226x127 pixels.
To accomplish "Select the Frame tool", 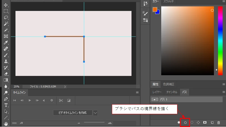I will click(6, 36).
